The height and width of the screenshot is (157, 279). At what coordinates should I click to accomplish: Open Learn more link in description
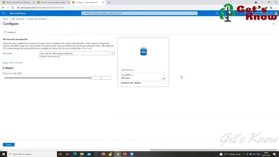(x=87, y=48)
